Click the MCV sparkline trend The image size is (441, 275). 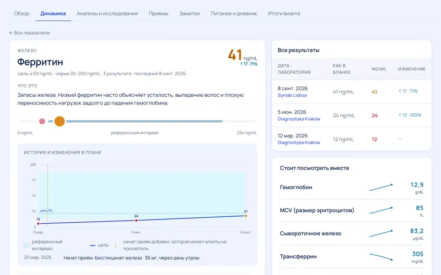coord(381,211)
